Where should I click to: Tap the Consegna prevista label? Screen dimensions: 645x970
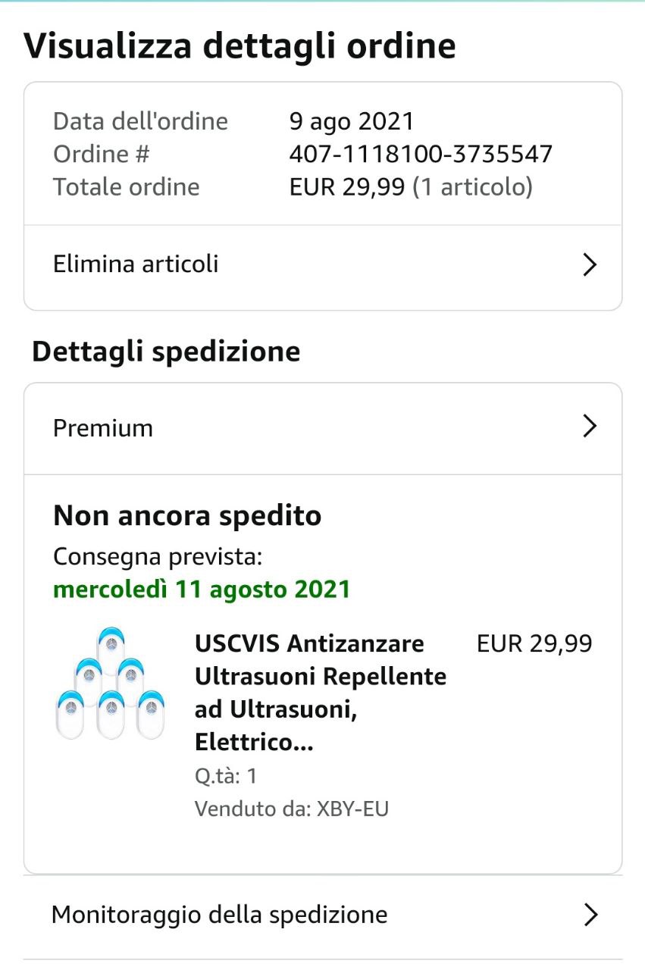[x=158, y=557]
